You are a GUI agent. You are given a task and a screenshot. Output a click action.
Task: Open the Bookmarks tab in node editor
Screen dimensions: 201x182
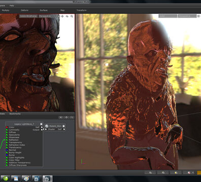[15, 114]
